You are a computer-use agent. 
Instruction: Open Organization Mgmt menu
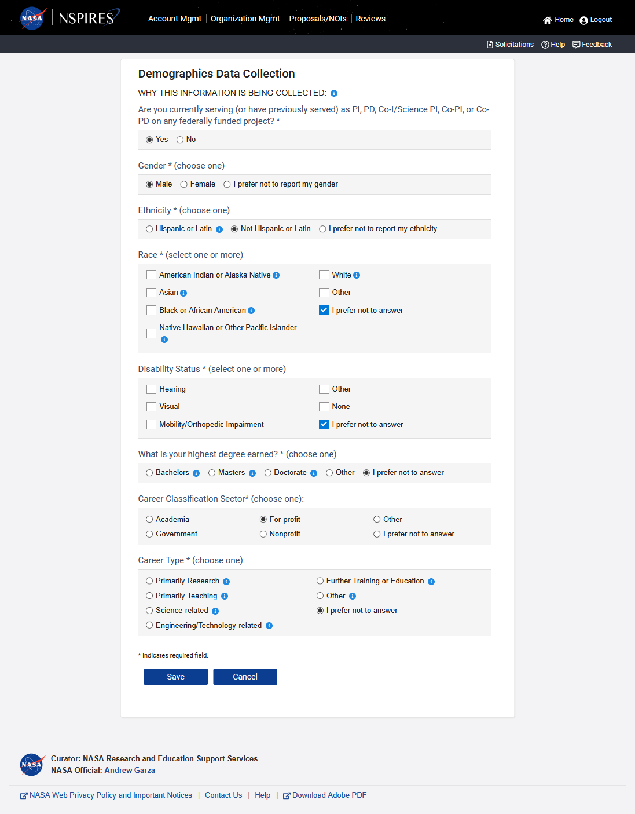[x=245, y=19]
